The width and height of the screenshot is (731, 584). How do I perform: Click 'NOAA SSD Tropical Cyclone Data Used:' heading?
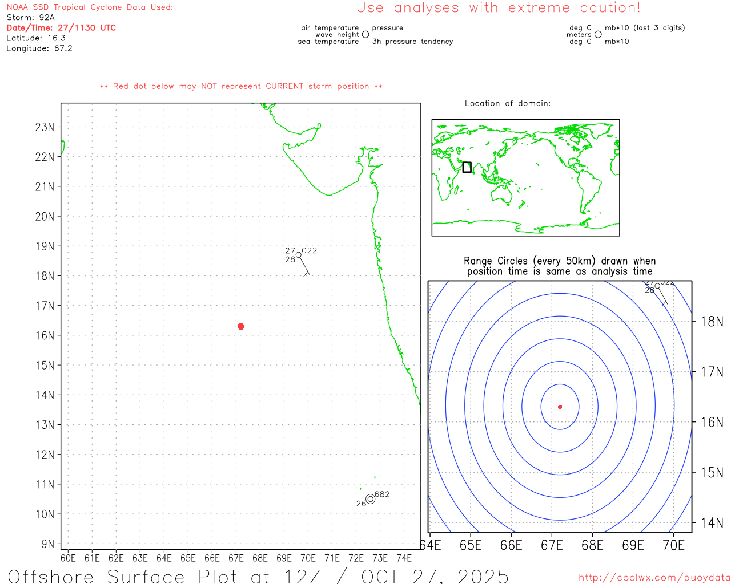point(90,7)
